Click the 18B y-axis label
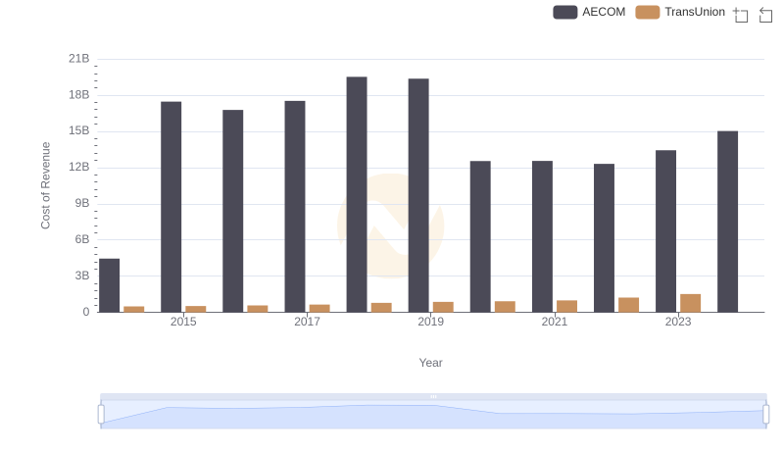784x452 pixels. click(79, 94)
